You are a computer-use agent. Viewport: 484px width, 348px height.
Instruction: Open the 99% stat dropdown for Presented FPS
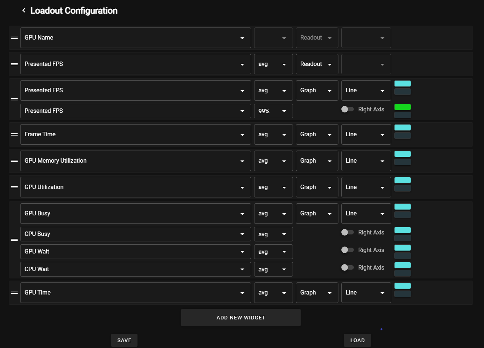(x=274, y=111)
